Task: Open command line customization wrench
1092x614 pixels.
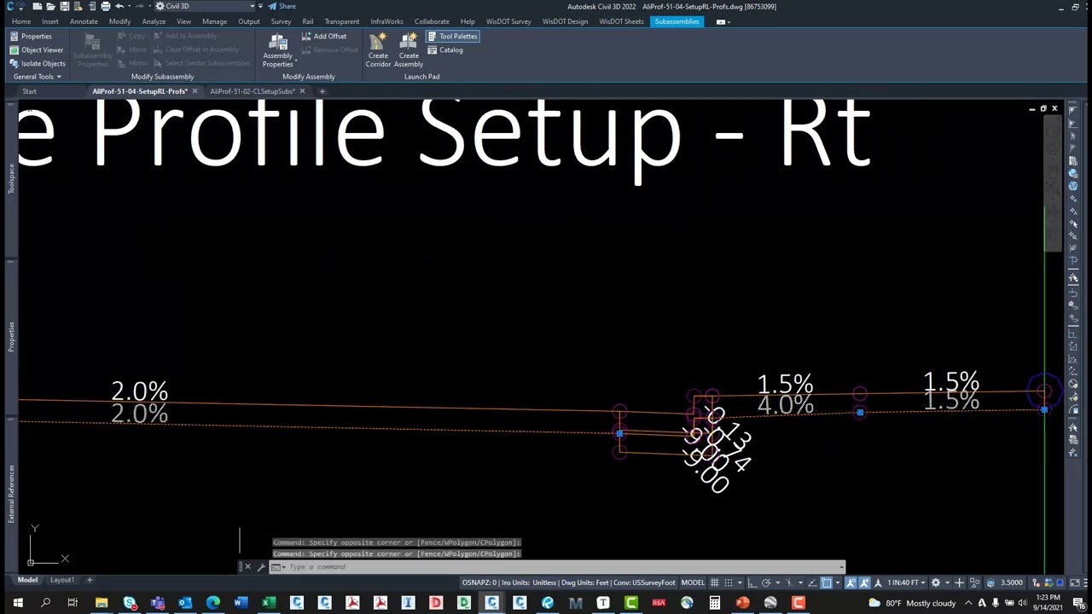Action: pos(261,567)
